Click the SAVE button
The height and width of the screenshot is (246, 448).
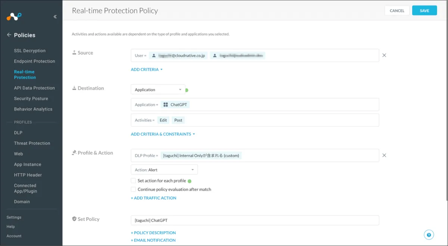tap(424, 11)
